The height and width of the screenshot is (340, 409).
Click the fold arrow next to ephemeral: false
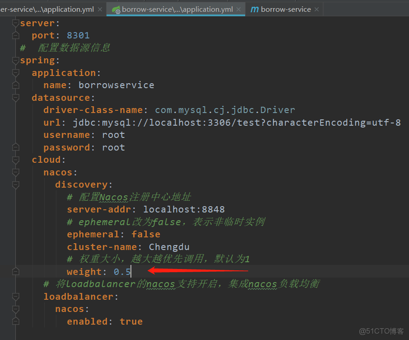pos(15,234)
